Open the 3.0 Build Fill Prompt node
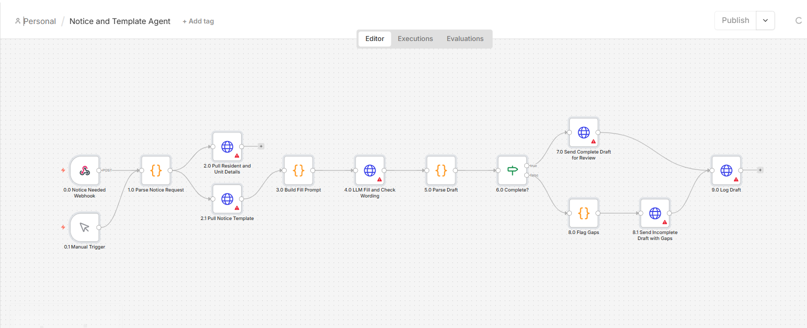 click(x=299, y=170)
